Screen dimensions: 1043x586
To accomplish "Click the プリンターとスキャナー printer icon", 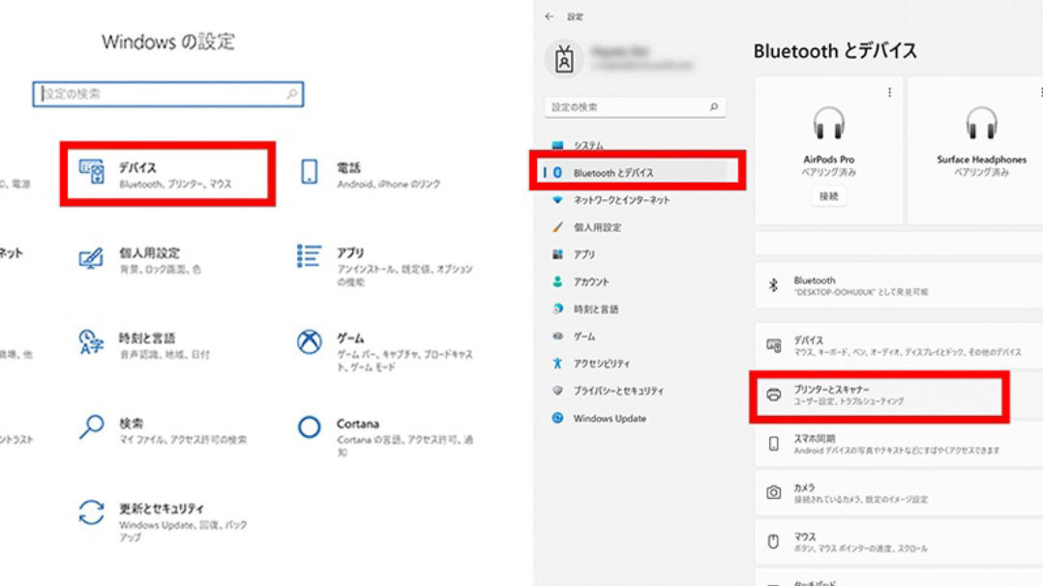I will point(774,396).
